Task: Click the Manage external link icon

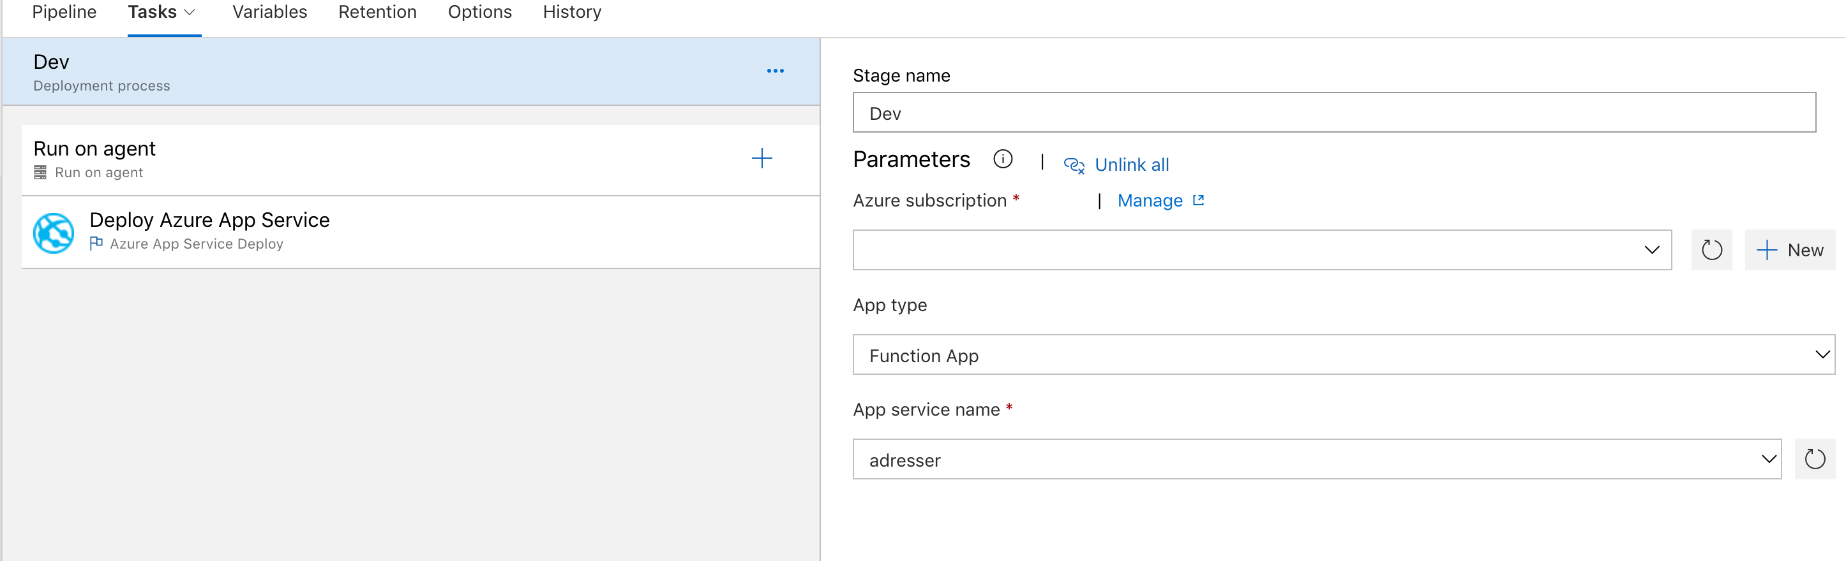Action: (x=1198, y=200)
